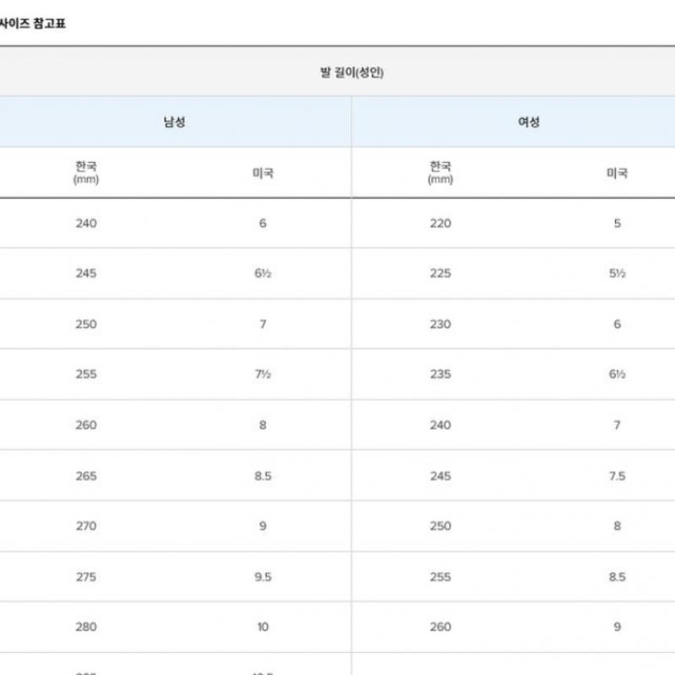Select the women's US size 7.5 cell
The width and height of the screenshot is (675, 675).
point(617,476)
